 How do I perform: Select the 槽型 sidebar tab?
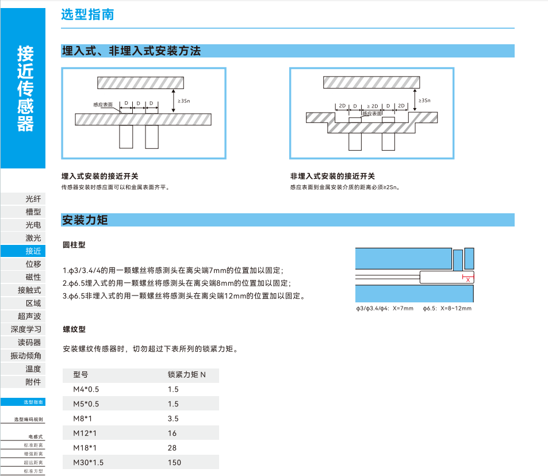33,212
